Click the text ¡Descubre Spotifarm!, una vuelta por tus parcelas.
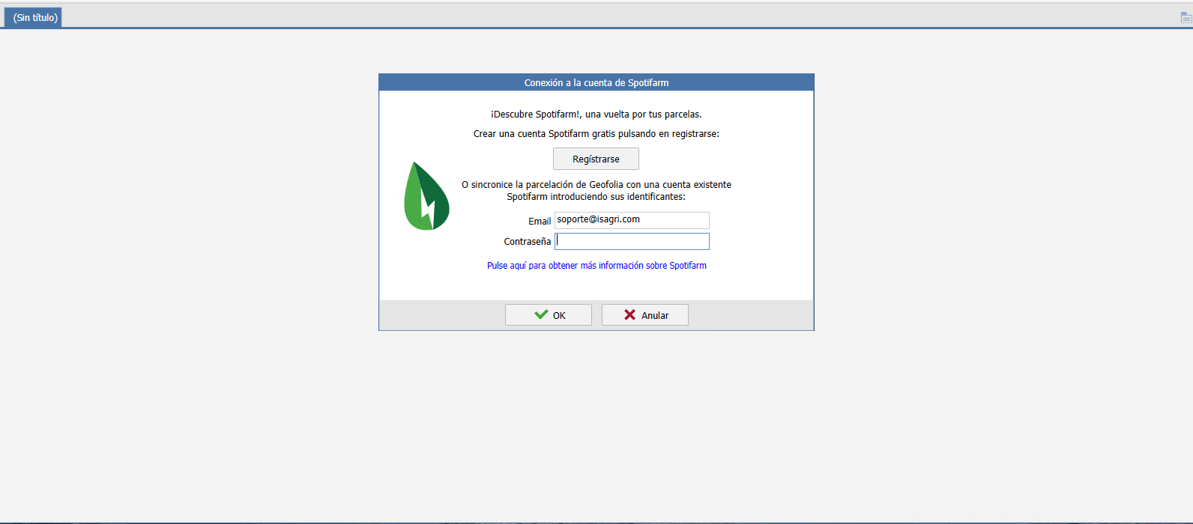This screenshot has height=524, width=1193. pos(596,115)
